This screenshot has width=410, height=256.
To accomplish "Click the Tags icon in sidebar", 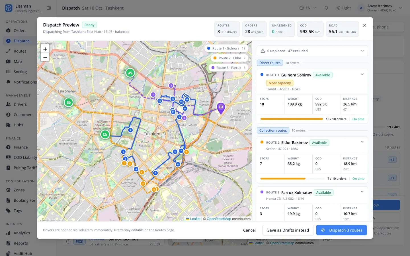I will [x=8, y=211].
